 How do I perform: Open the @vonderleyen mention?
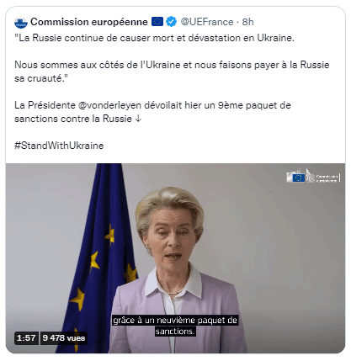(109, 105)
